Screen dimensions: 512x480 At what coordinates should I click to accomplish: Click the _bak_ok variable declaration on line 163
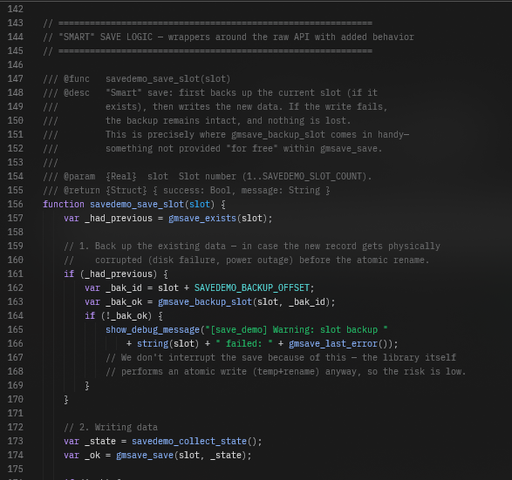tap(124, 302)
